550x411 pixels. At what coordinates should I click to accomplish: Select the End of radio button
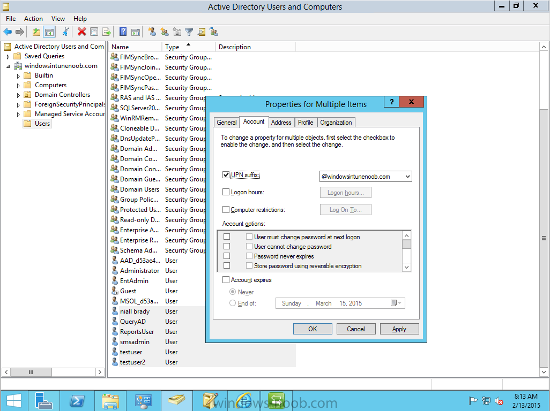coord(232,303)
